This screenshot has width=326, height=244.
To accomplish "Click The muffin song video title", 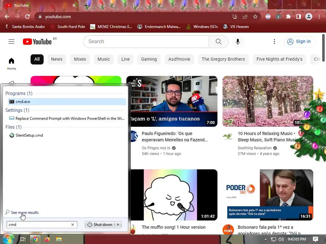I will (x=174, y=227).
